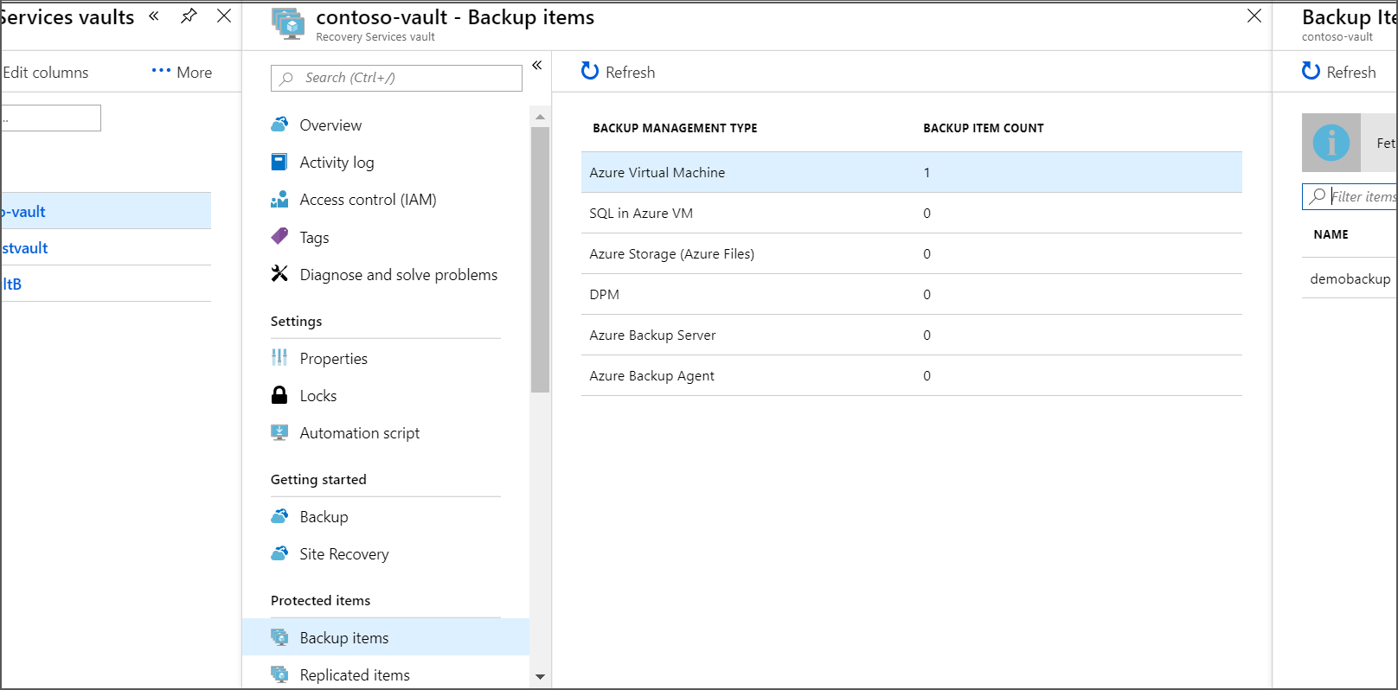Collapse the contoso-vault menu with the double chevron
1398x690 pixels.
click(537, 66)
